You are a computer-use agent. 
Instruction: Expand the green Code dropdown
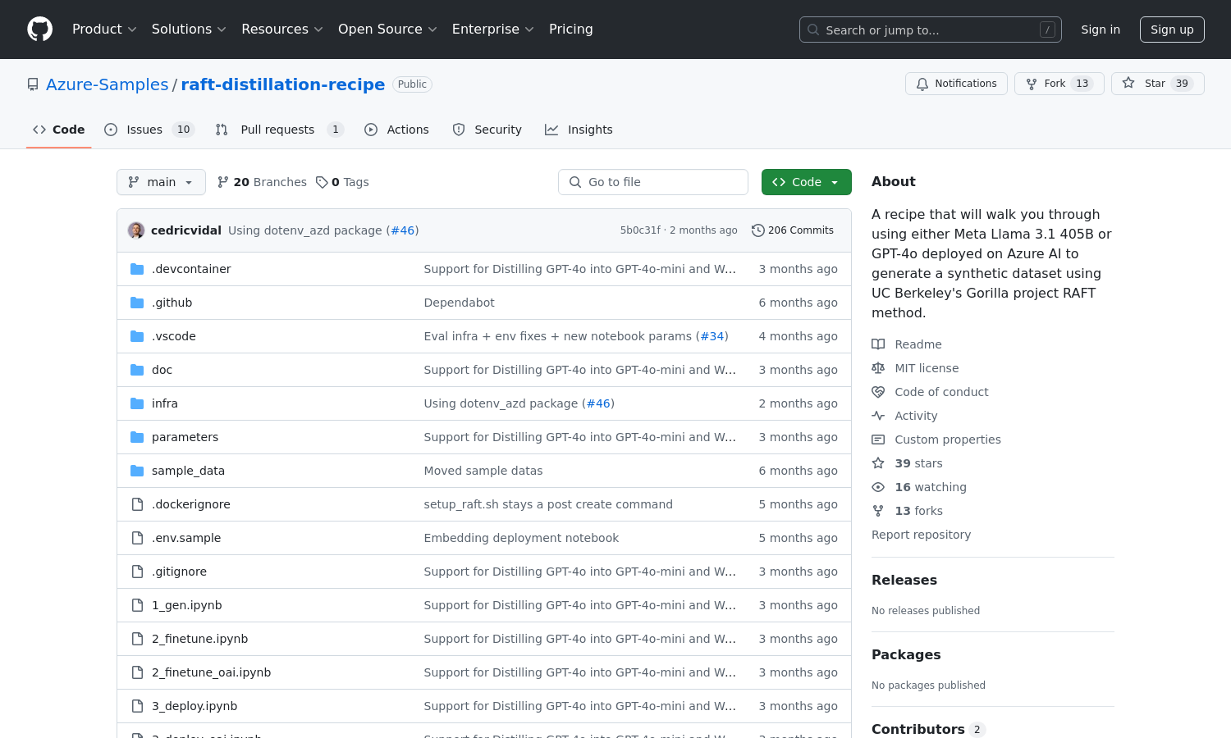click(806, 182)
